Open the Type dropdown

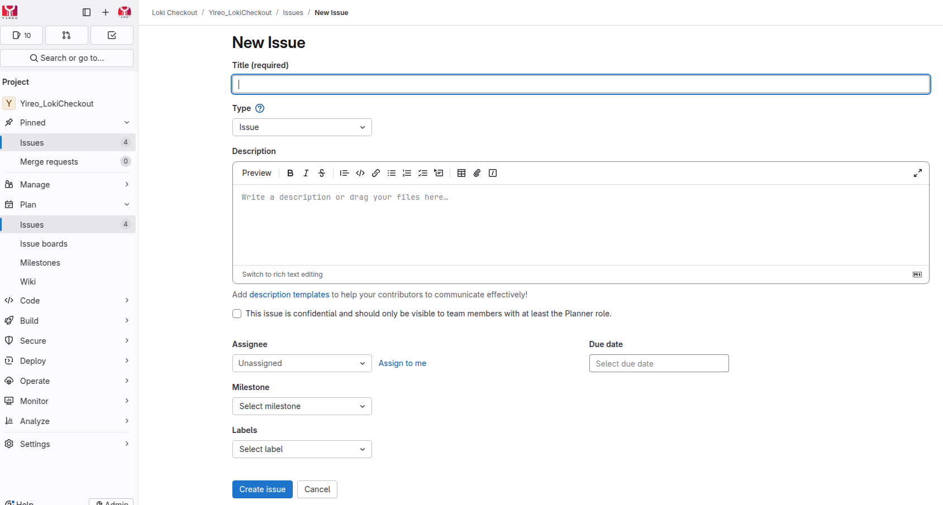pos(302,127)
